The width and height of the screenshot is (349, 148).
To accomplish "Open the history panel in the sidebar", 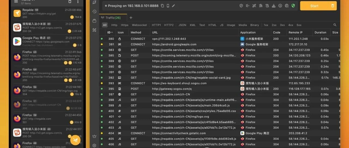I will [94, 11].
